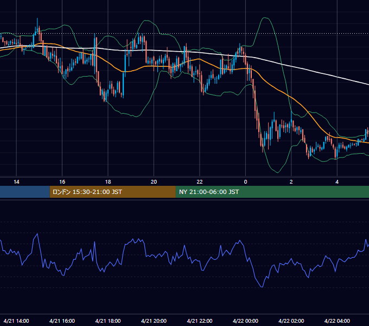The height and width of the screenshot is (326, 369).
Task: Click the 14 hour label on price chart axis
Action: pos(16,182)
